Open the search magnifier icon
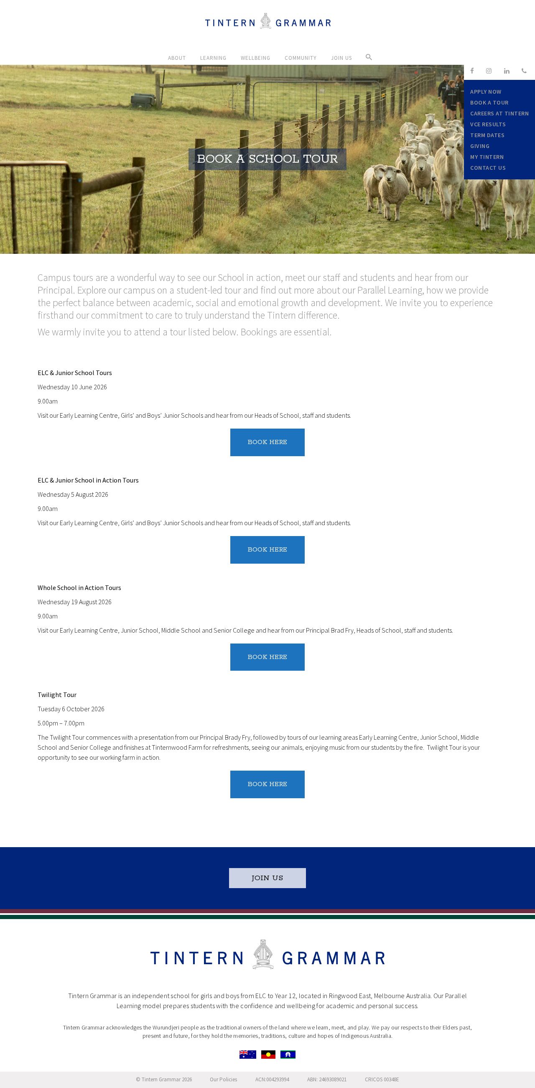 click(369, 57)
